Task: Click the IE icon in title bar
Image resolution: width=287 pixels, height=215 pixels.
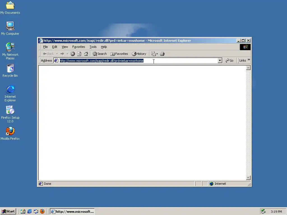Action: point(41,40)
